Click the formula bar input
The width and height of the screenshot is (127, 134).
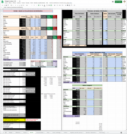(64, 7)
